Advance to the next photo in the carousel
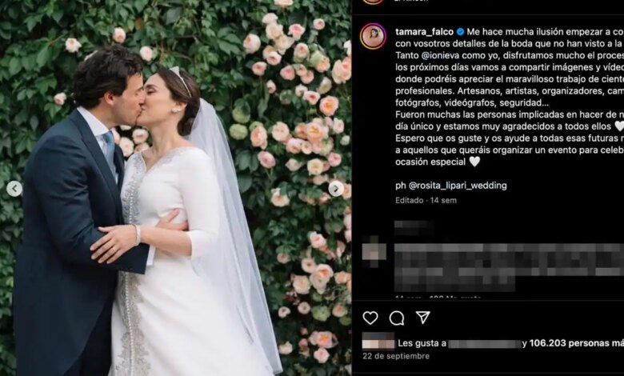This screenshot has width=624, height=376. click(336, 189)
